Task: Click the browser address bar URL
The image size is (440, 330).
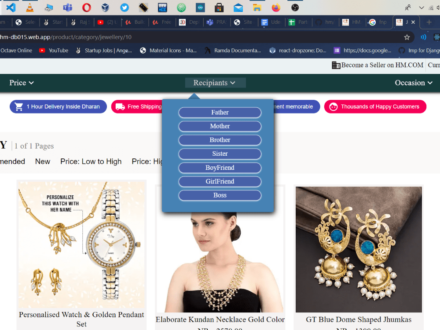Action: click(66, 37)
